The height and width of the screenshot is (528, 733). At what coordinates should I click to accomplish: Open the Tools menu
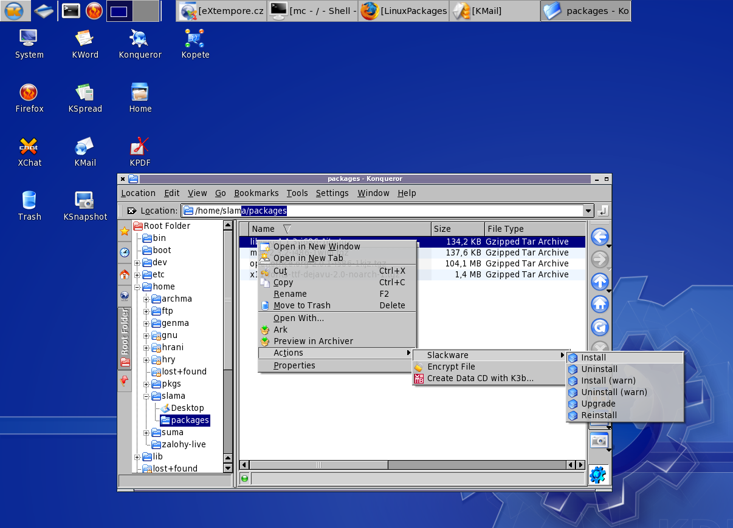pos(297,193)
